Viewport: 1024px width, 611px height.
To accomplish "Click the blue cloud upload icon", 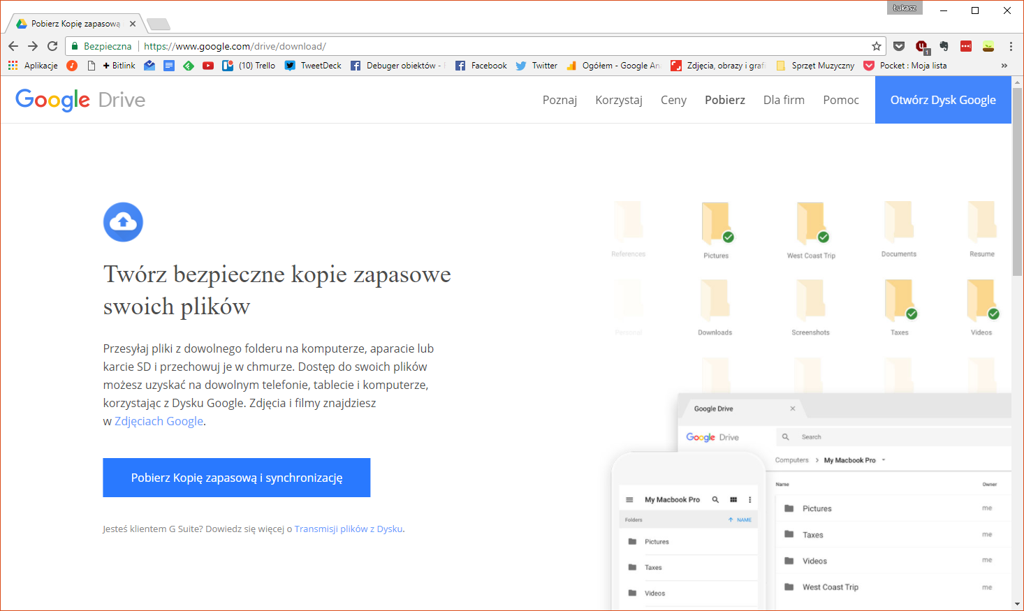I will pyautogui.click(x=123, y=222).
